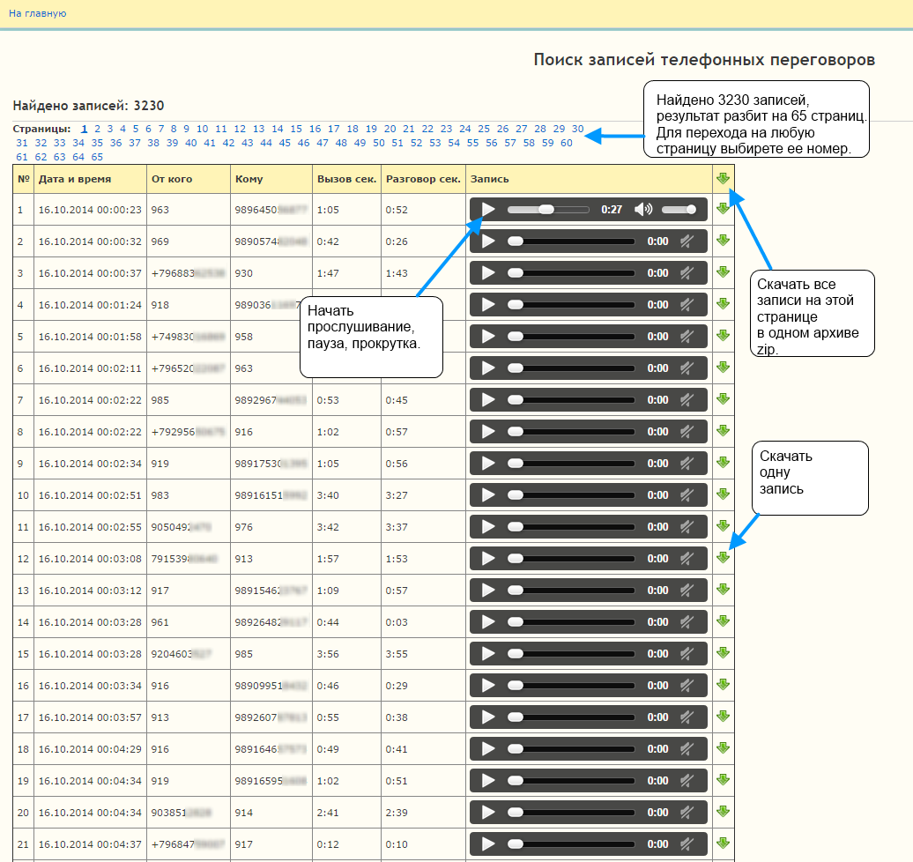
Task: Toggle the mute icon in row 20 player
Action: (687, 813)
